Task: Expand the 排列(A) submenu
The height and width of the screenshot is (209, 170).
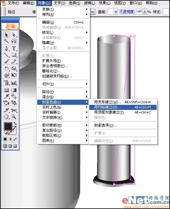Action: (x=63, y=14)
